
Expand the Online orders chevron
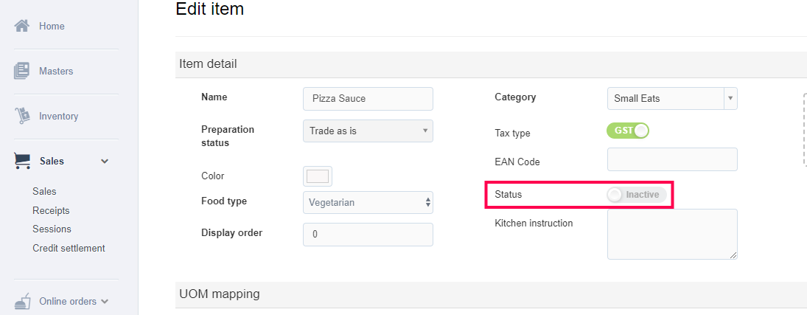pyautogui.click(x=105, y=301)
